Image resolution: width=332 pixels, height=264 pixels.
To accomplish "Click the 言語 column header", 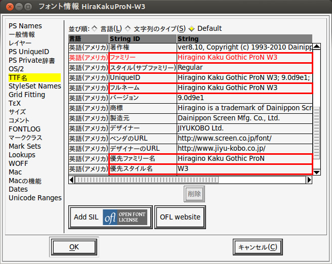I will 89,39.
